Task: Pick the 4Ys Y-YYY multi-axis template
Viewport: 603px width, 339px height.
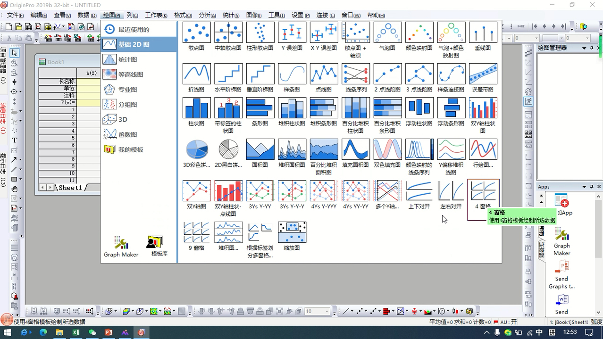Action: (x=324, y=195)
